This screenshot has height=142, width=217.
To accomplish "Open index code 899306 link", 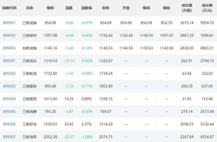I will pos(9,124).
